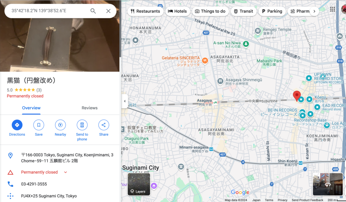Open Nearby places search
The width and height of the screenshot is (346, 202).
point(60,125)
